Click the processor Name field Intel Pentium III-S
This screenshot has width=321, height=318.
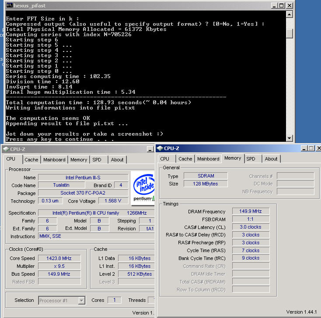[x=83, y=178]
